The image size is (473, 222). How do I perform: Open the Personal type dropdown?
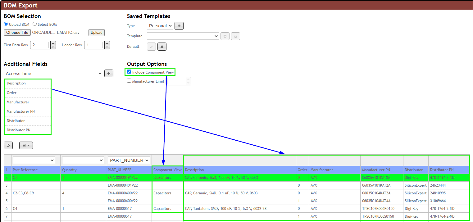[x=160, y=26]
